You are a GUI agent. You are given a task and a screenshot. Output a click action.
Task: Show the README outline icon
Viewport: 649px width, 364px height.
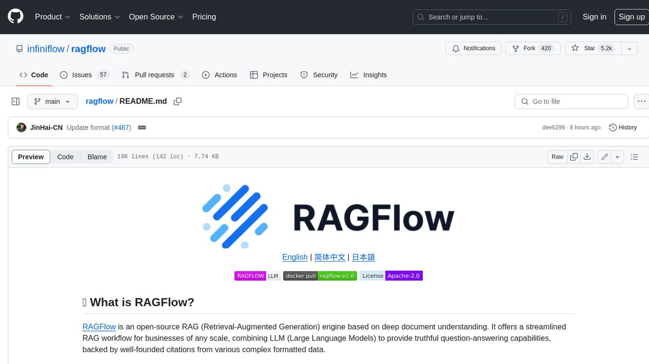click(634, 157)
